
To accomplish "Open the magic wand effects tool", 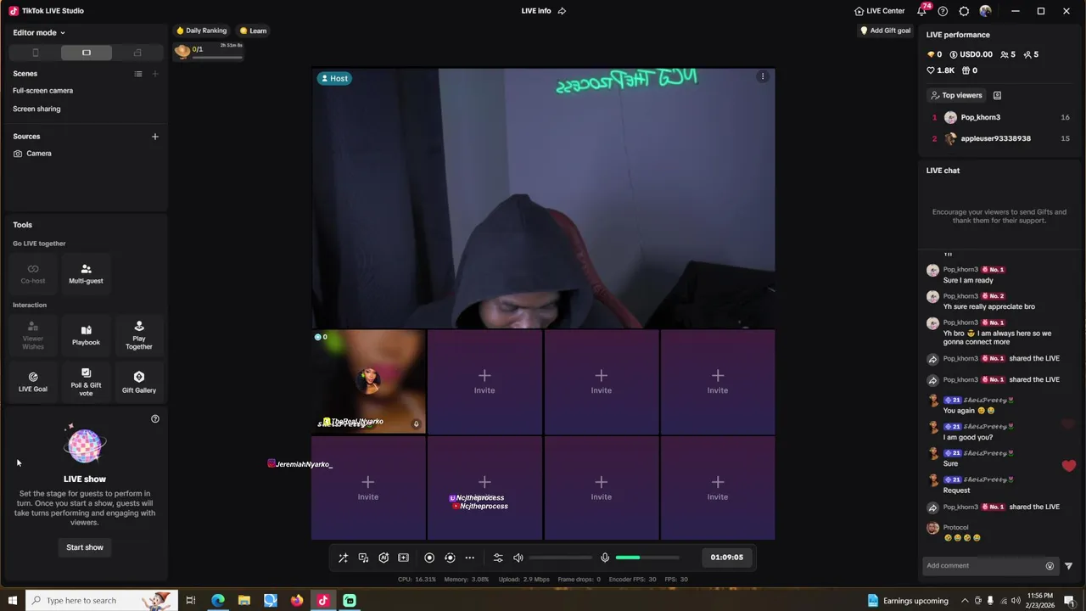I will pos(343,558).
